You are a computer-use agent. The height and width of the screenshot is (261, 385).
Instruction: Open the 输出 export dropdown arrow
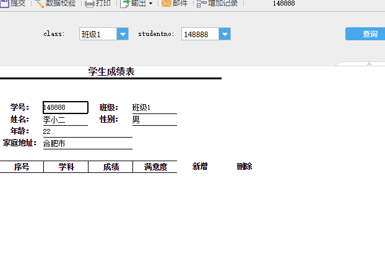point(151,4)
